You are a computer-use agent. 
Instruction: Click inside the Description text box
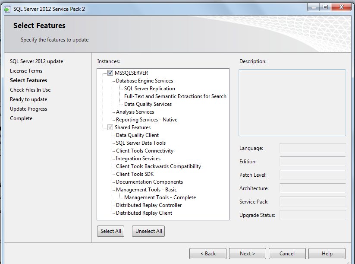[x=292, y=103]
